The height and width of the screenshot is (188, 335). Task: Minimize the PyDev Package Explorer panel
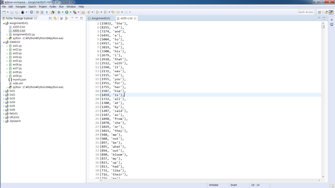[77, 18]
